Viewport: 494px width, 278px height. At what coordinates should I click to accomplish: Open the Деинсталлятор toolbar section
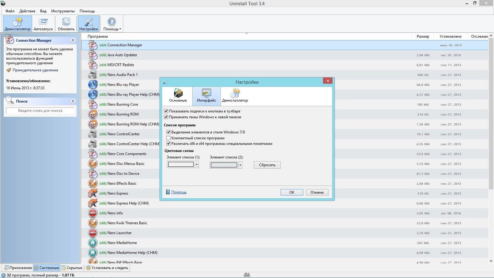click(18, 24)
